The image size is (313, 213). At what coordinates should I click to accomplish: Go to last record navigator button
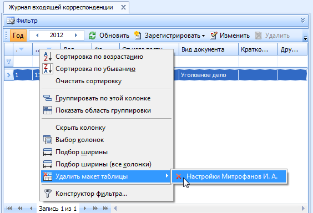106,209
